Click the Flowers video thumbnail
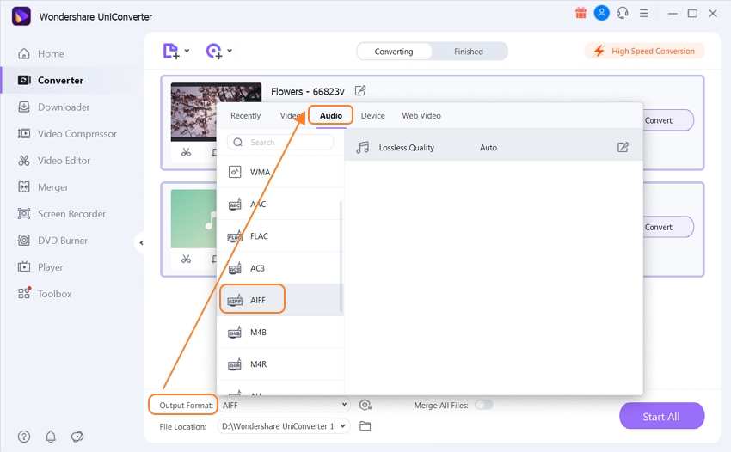The image size is (731, 452). [x=193, y=112]
